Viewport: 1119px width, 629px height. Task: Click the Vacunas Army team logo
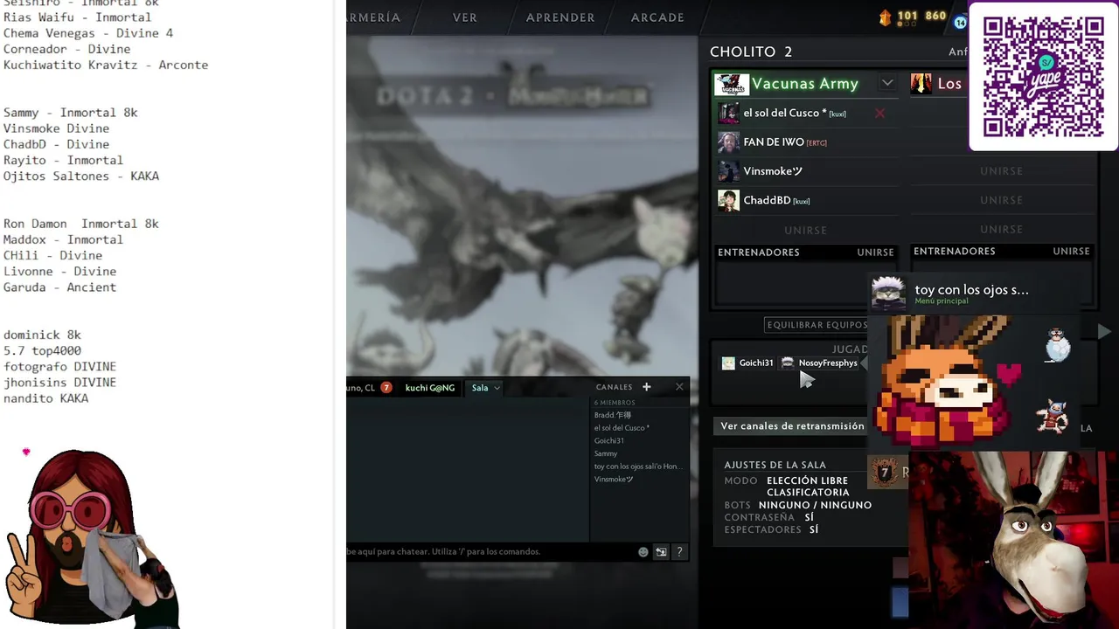(732, 84)
